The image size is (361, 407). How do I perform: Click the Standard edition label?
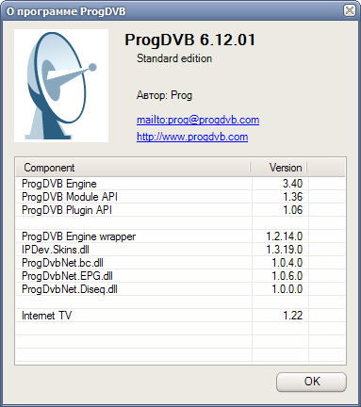pos(174,58)
